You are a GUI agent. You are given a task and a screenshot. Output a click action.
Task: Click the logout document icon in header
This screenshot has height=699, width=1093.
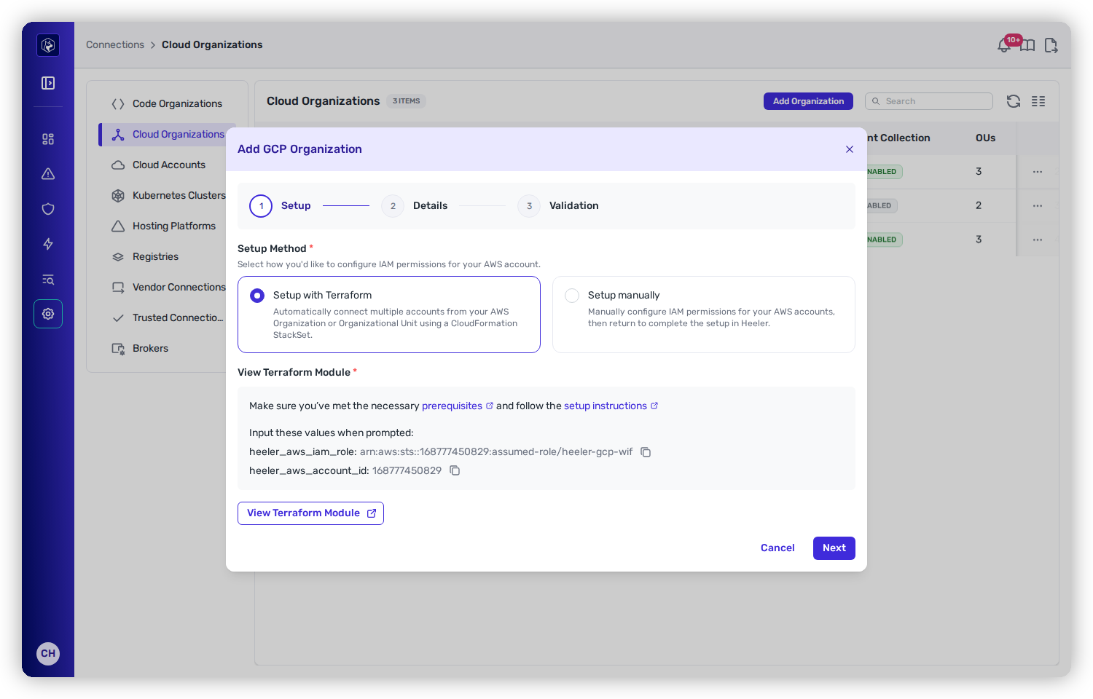[1051, 45]
